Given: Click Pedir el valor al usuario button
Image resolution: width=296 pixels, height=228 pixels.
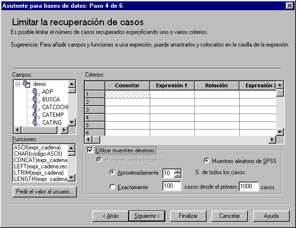Looking at the screenshot, I should pos(45,192).
